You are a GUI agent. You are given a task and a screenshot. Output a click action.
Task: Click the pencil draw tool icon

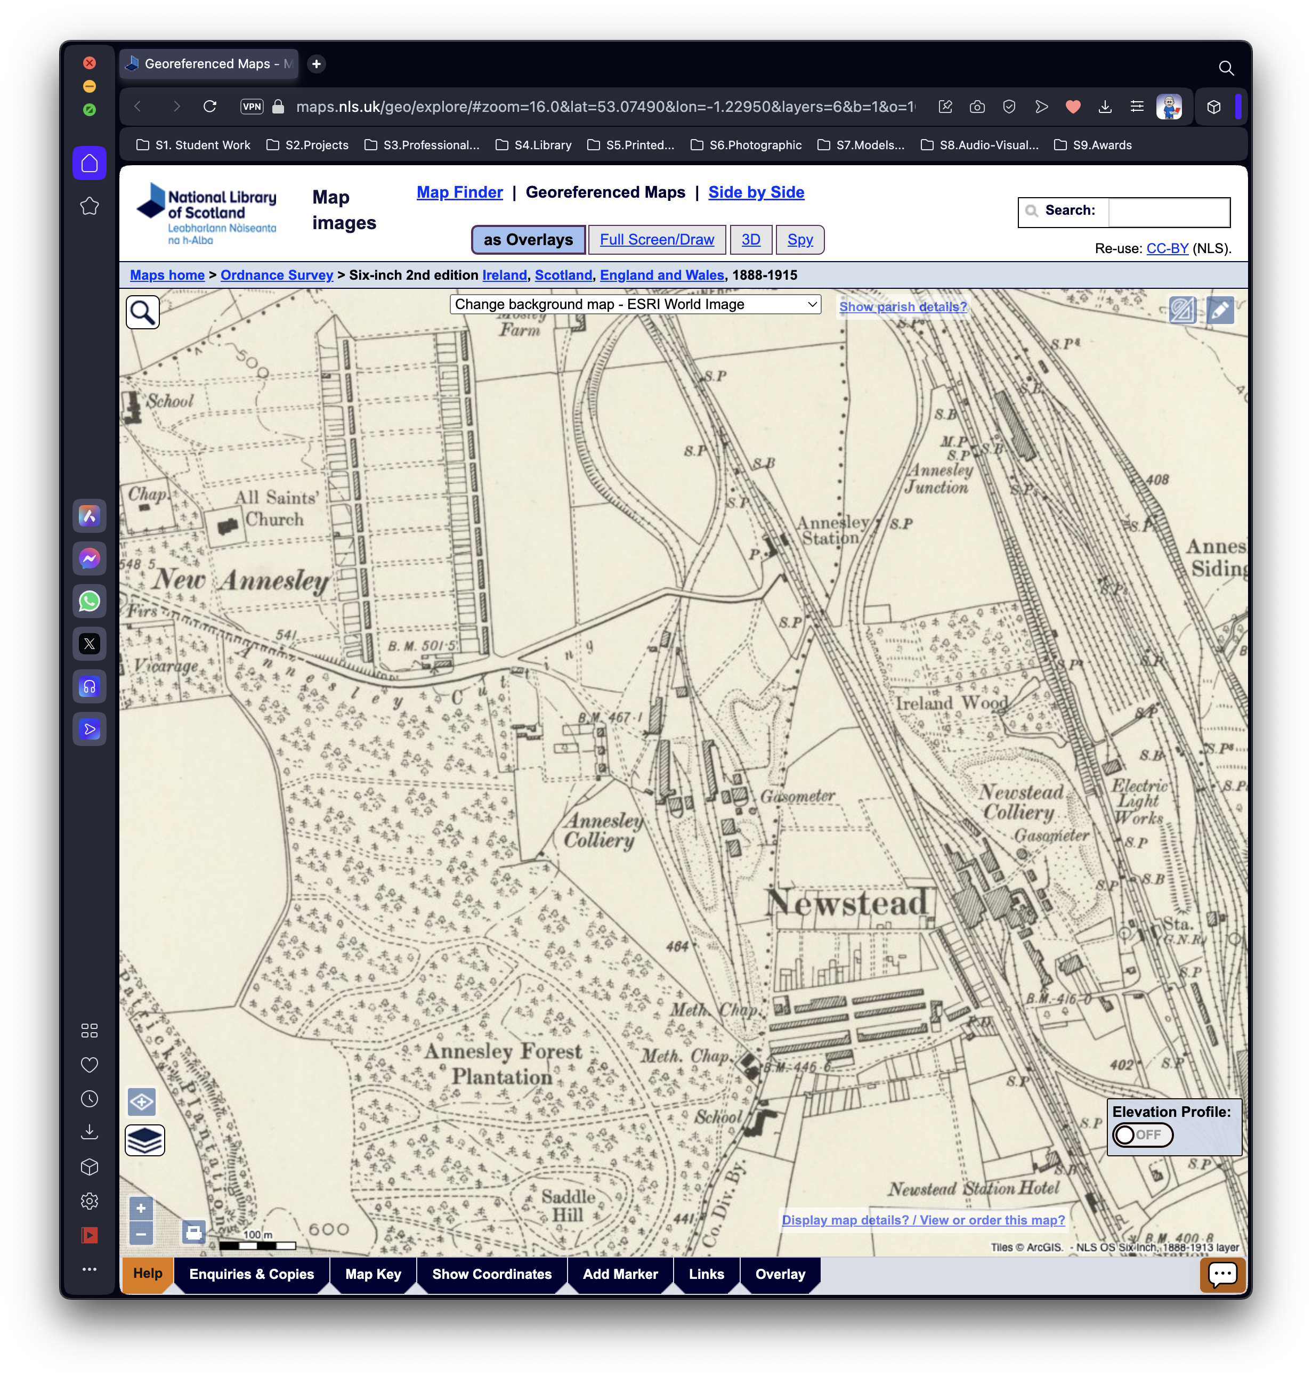click(x=1220, y=310)
